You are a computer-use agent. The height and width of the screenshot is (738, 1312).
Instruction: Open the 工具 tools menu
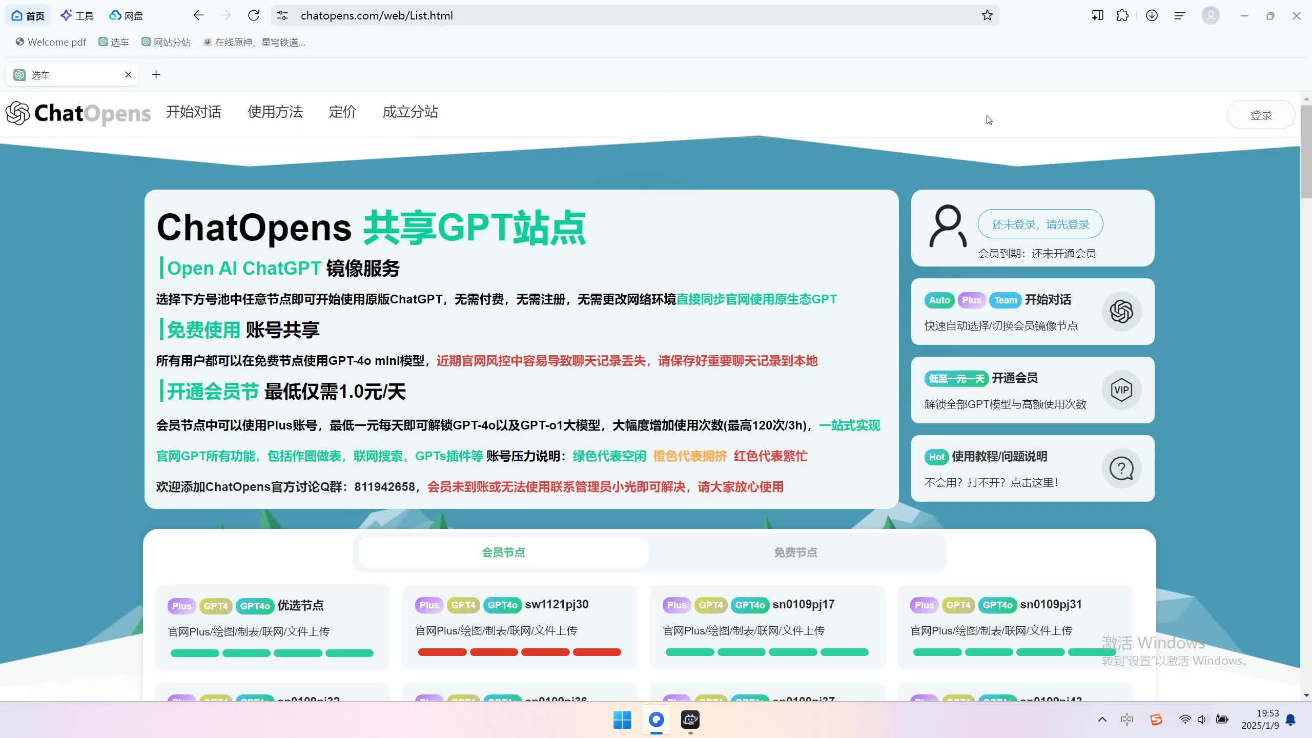[x=77, y=15]
